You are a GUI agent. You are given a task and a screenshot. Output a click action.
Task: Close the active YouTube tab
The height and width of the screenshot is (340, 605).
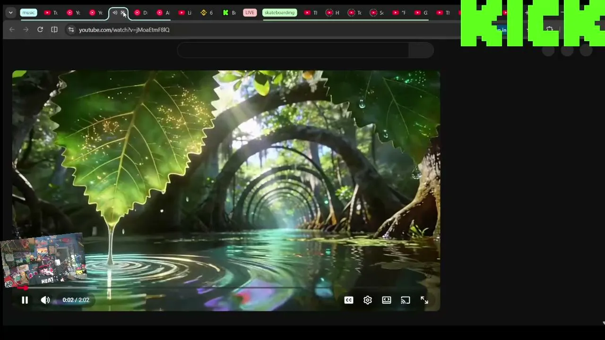[x=123, y=13]
